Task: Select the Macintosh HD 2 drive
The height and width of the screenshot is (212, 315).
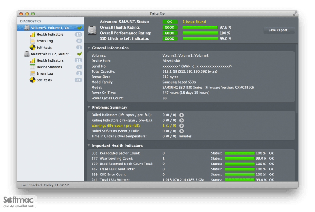Action: tap(51, 54)
